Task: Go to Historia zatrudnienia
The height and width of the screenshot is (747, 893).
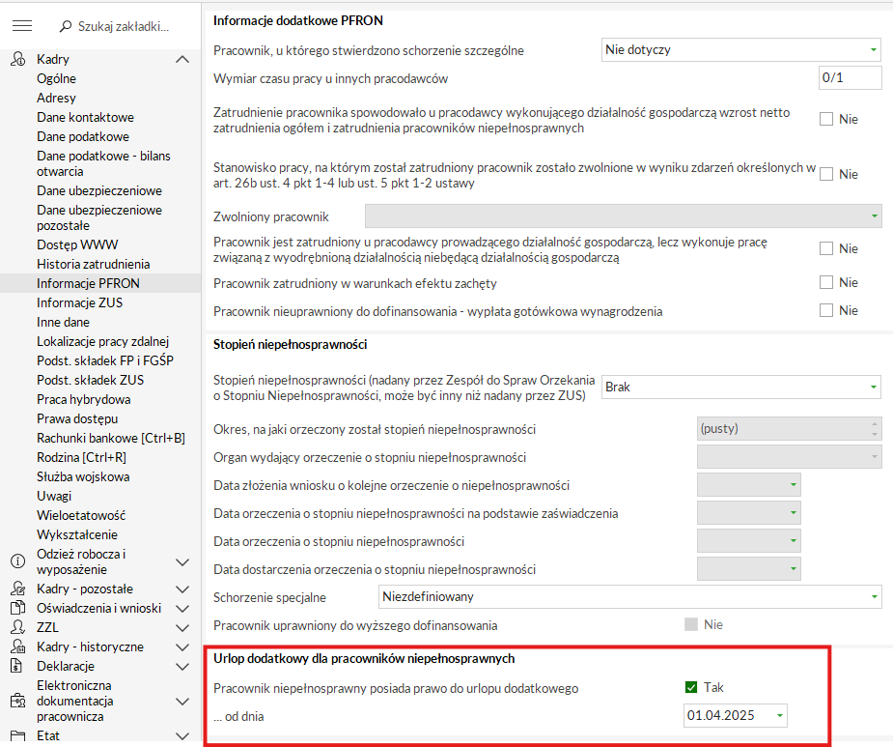Action: pyautogui.click(x=94, y=264)
